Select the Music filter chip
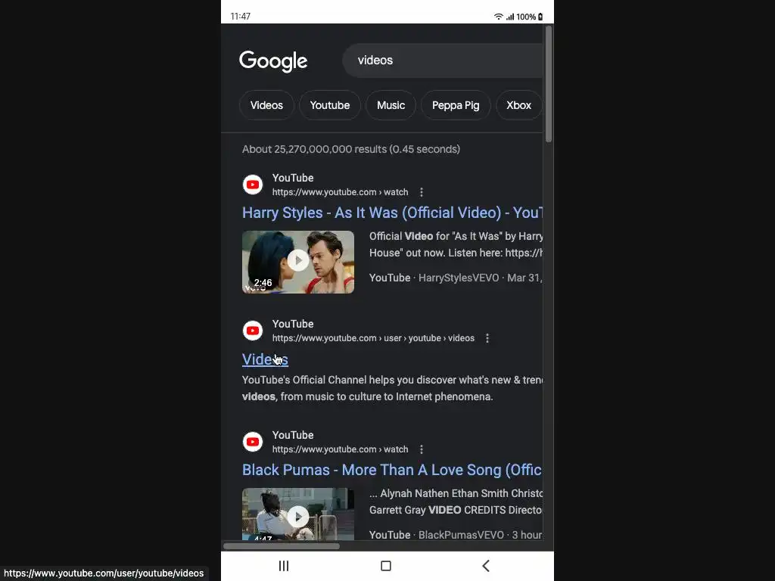The image size is (775, 581). [391, 105]
